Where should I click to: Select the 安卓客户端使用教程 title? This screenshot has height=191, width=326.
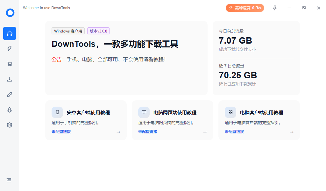pyautogui.click(x=89, y=112)
